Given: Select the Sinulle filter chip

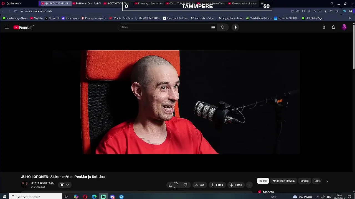Looking at the screenshot, I should tap(305, 181).
